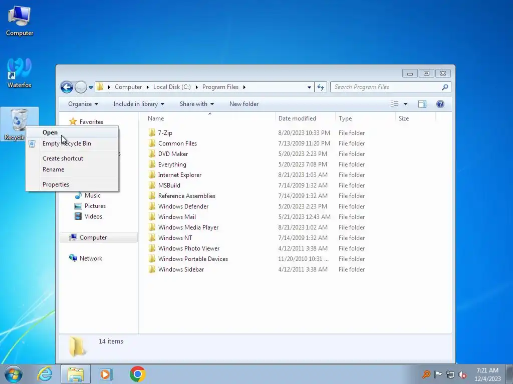Select the Windows Photo Viewer folder name

(189, 248)
